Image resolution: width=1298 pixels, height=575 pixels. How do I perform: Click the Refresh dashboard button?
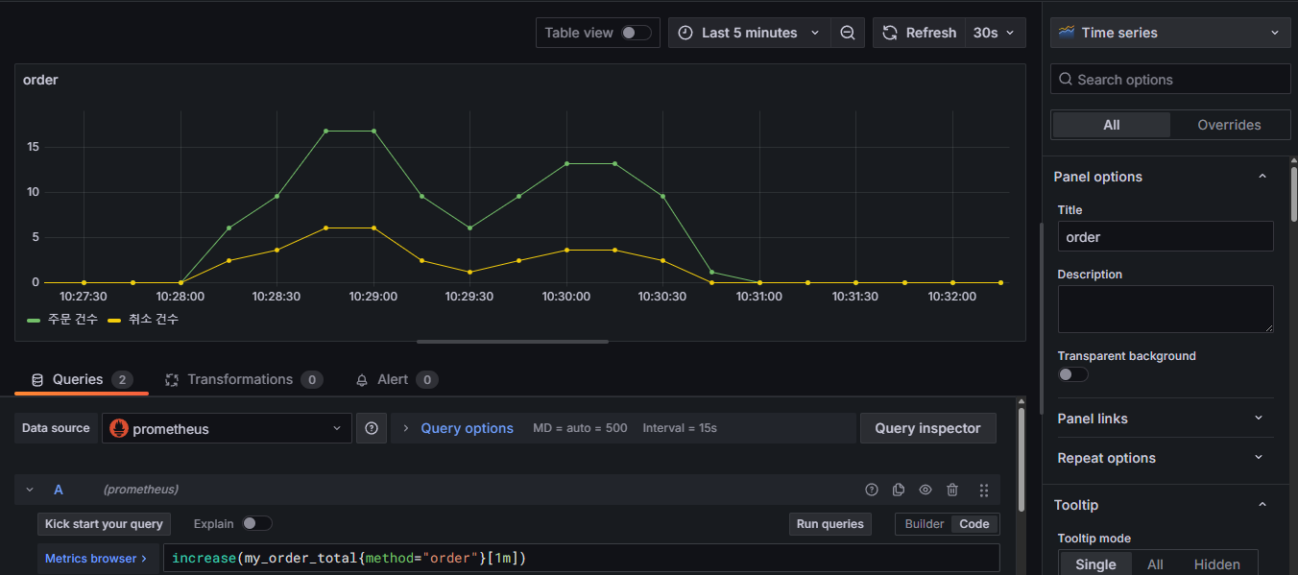(919, 33)
